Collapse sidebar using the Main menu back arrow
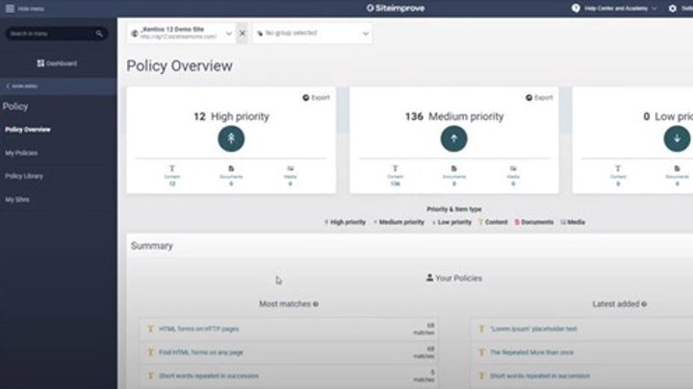The height and width of the screenshot is (389, 693). click(x=9, y=86)
